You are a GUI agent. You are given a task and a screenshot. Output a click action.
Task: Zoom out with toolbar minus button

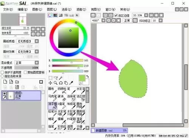(x=151, y=15)
